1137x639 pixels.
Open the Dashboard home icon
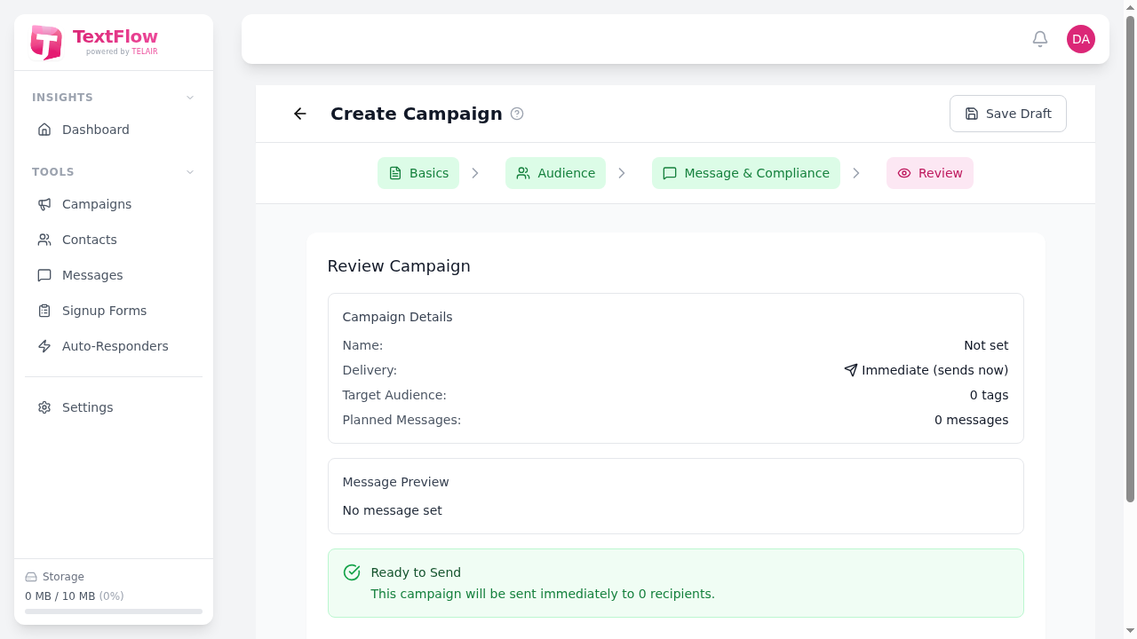[44, 130]
